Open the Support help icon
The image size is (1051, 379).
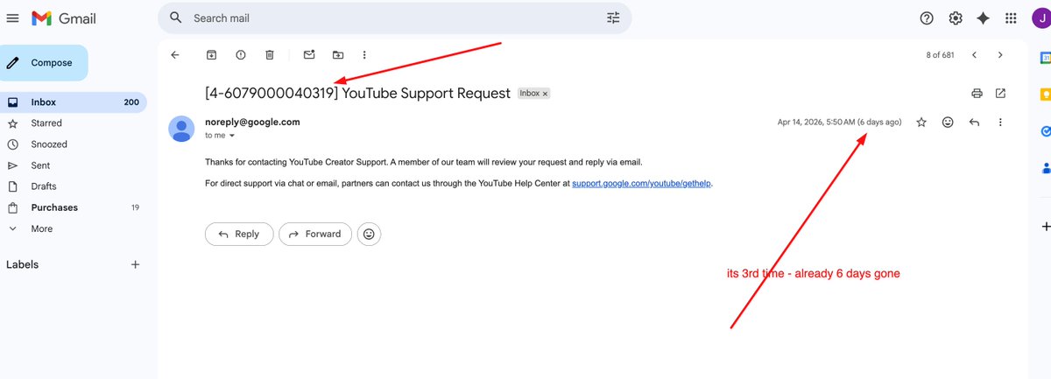tap(927, 18)
